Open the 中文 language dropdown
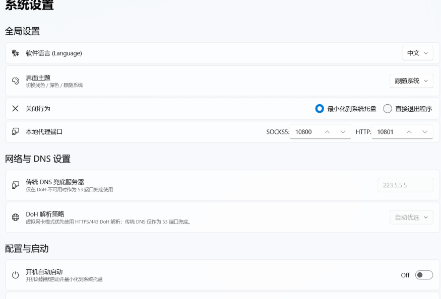This screenshot has width=441, height=299. [418, 53]
